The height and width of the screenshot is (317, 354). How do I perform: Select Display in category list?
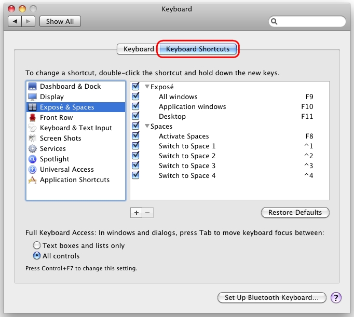tap(76, 97)
